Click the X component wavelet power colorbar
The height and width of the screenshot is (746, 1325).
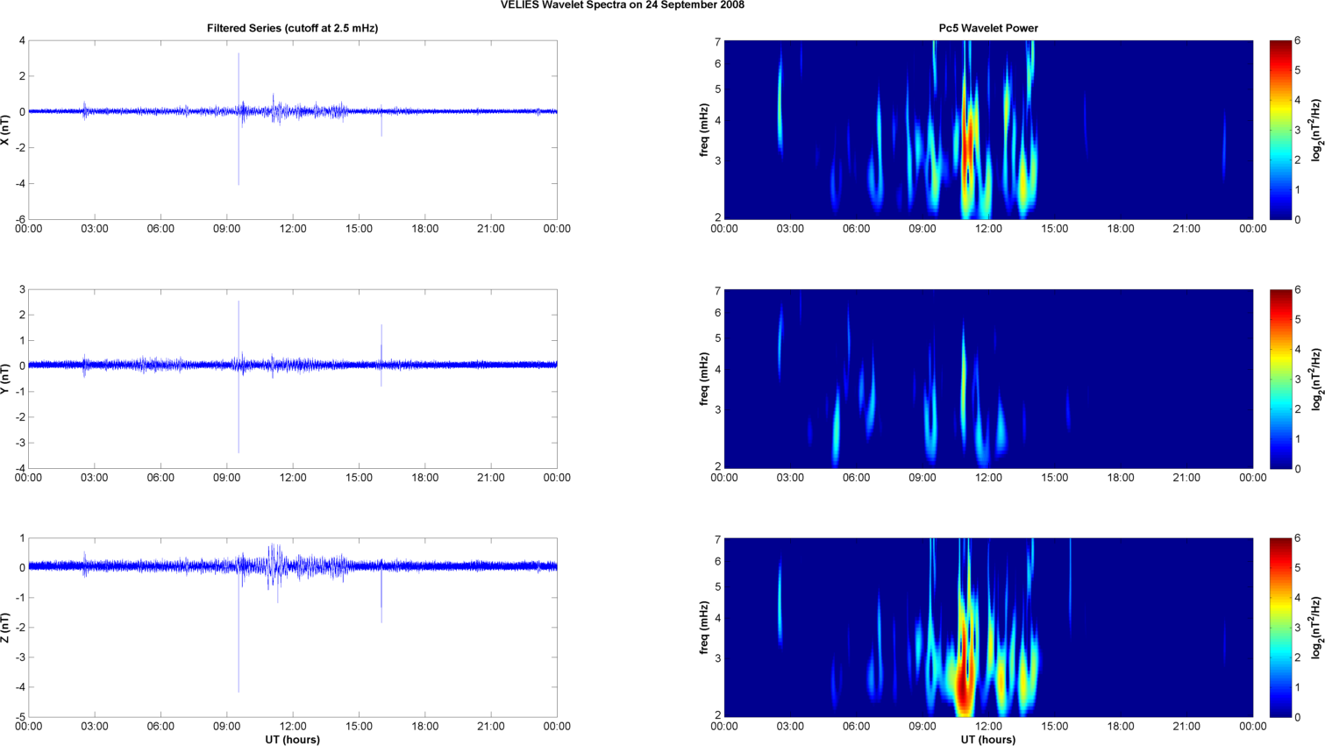pos(1280,130)
